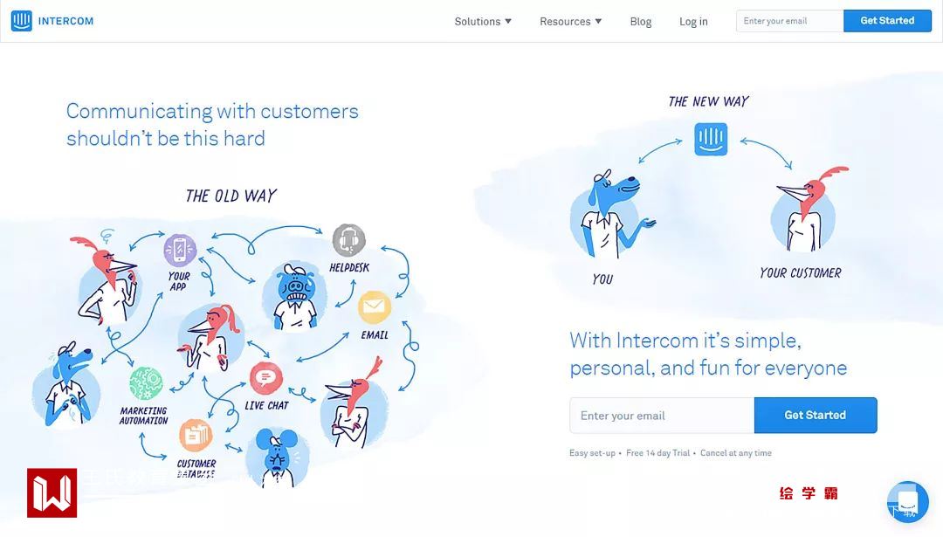Image resolution: width=943 pixels, height=537 pixels.
Task: Go to the Blog page
Action: [x=641, y=22]
